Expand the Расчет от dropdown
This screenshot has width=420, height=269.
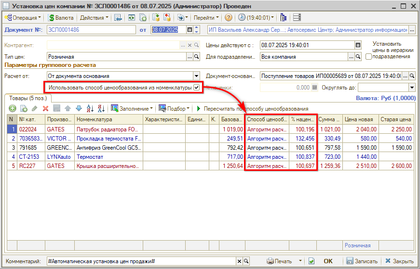(x=196, y=76)
